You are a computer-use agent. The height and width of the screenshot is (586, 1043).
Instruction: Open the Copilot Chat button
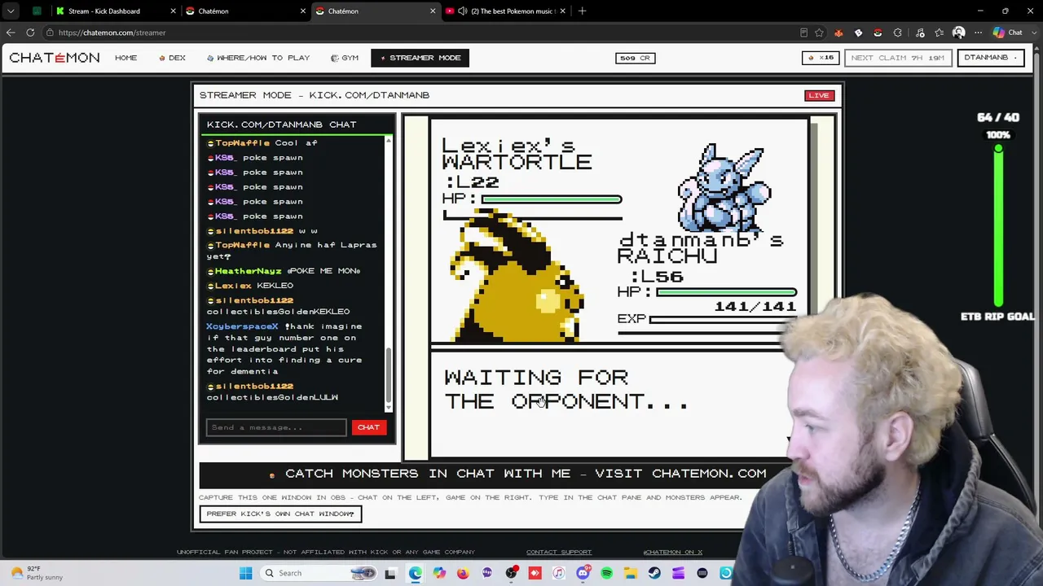click(1006, 33)
